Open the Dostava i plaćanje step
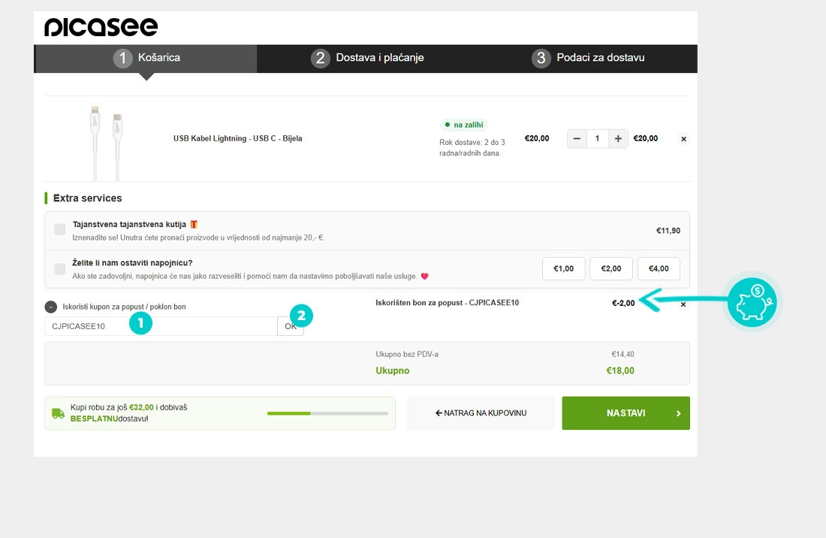Screen dimensions: 826x538 pyautogui.click(x=367, y=58)
